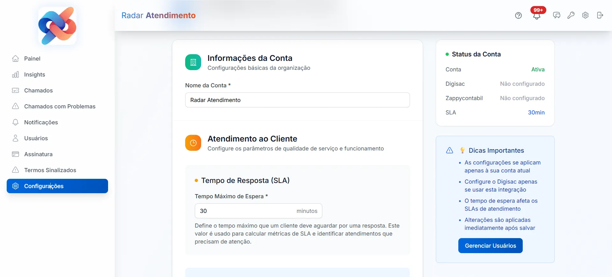Viewport: 612px width, 277px height.
Task: Go to Notificações
Action: click(57, 122)
